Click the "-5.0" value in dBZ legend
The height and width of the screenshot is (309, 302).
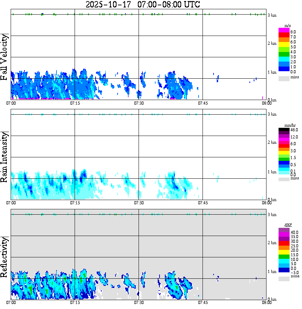[294, 273]
